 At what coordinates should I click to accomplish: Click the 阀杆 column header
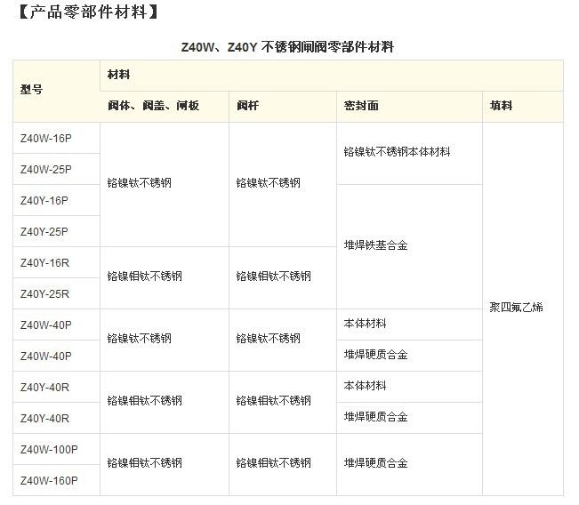pyautogui.click(x=248, y=106)
